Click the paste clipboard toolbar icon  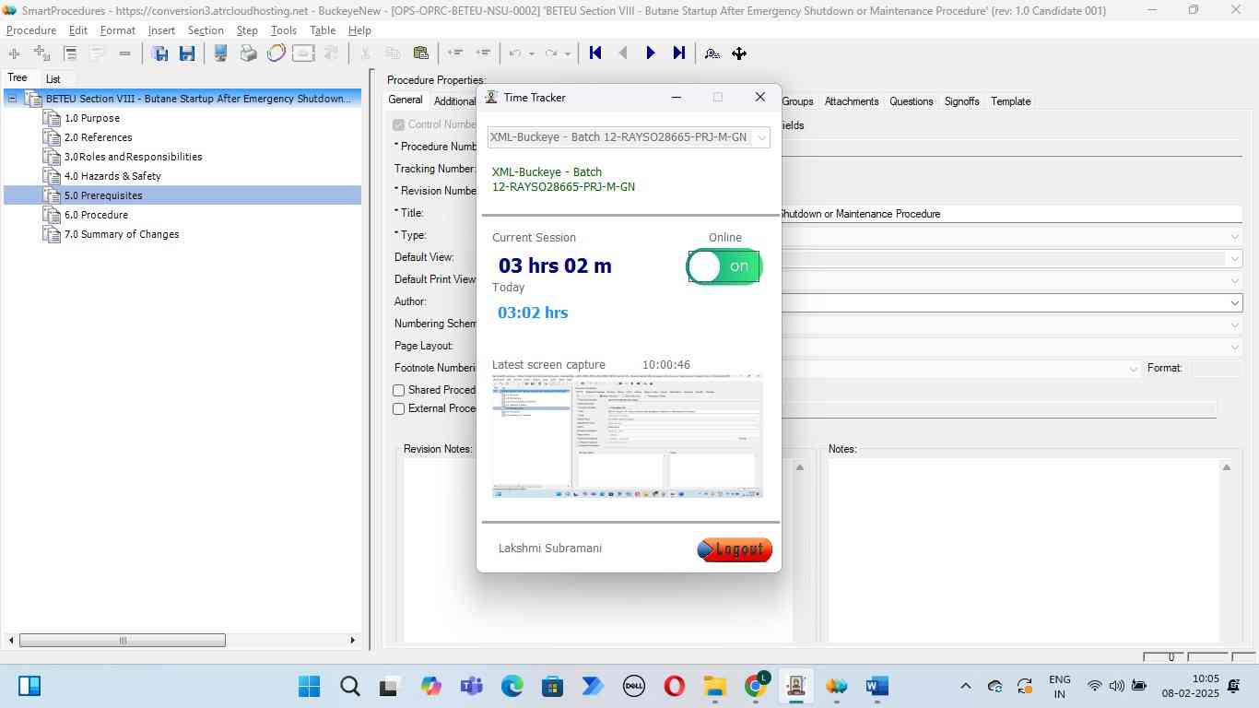coord(421,53)
